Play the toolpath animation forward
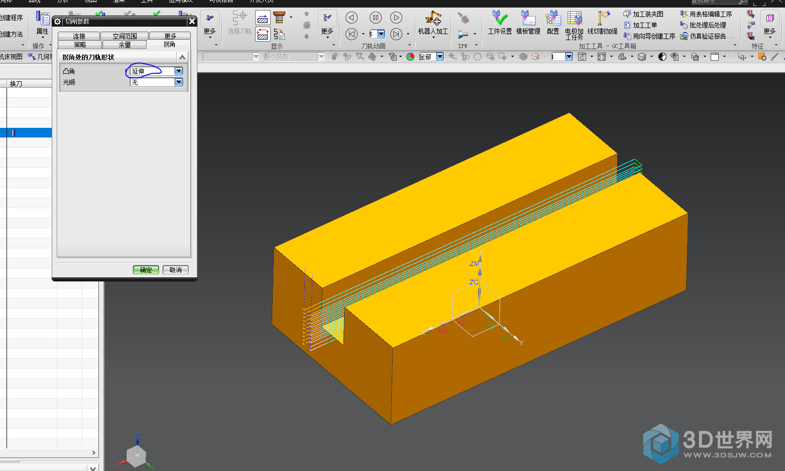 click(x=396, y=18)
